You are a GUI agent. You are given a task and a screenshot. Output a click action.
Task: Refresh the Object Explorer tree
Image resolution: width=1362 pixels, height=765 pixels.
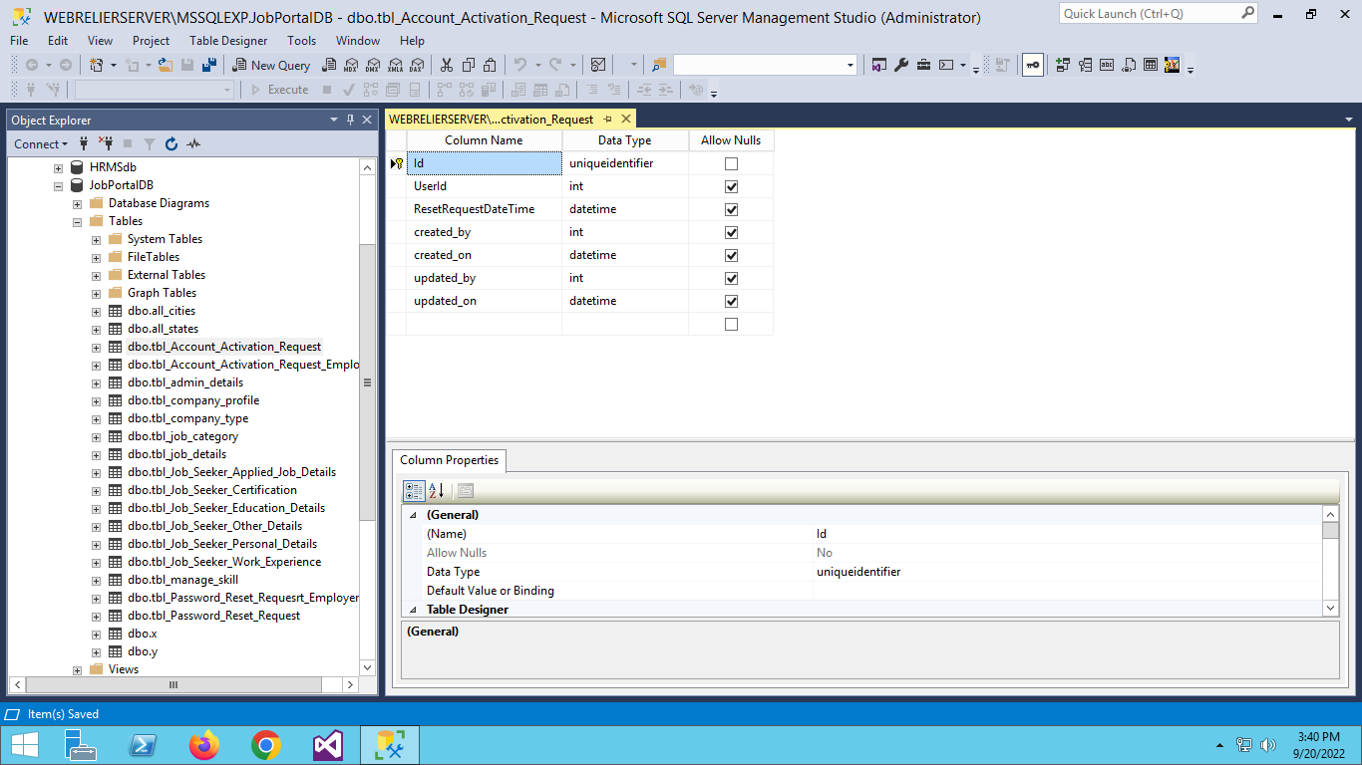point(171,143)
